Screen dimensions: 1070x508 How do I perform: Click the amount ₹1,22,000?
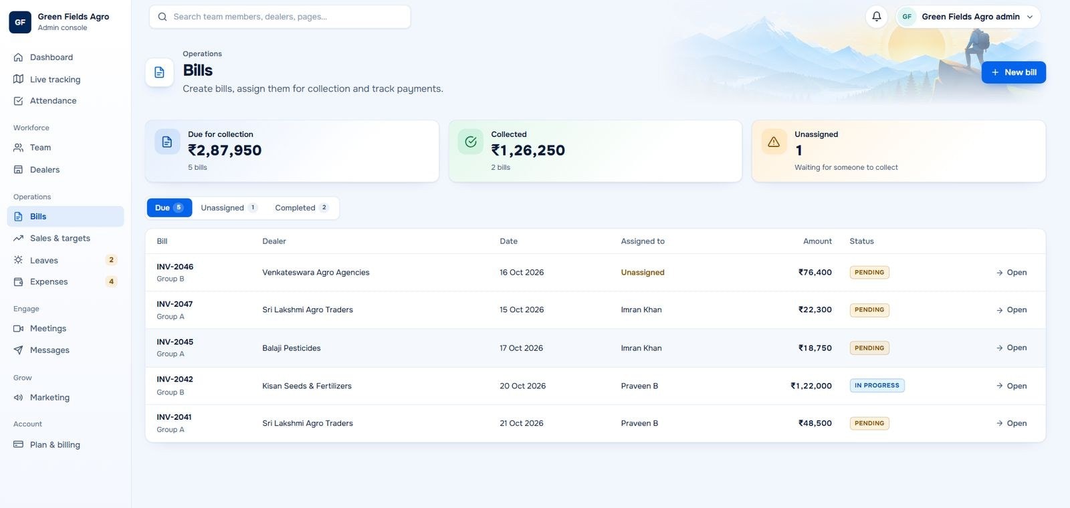pyautogui.click(x=811, y=386)
